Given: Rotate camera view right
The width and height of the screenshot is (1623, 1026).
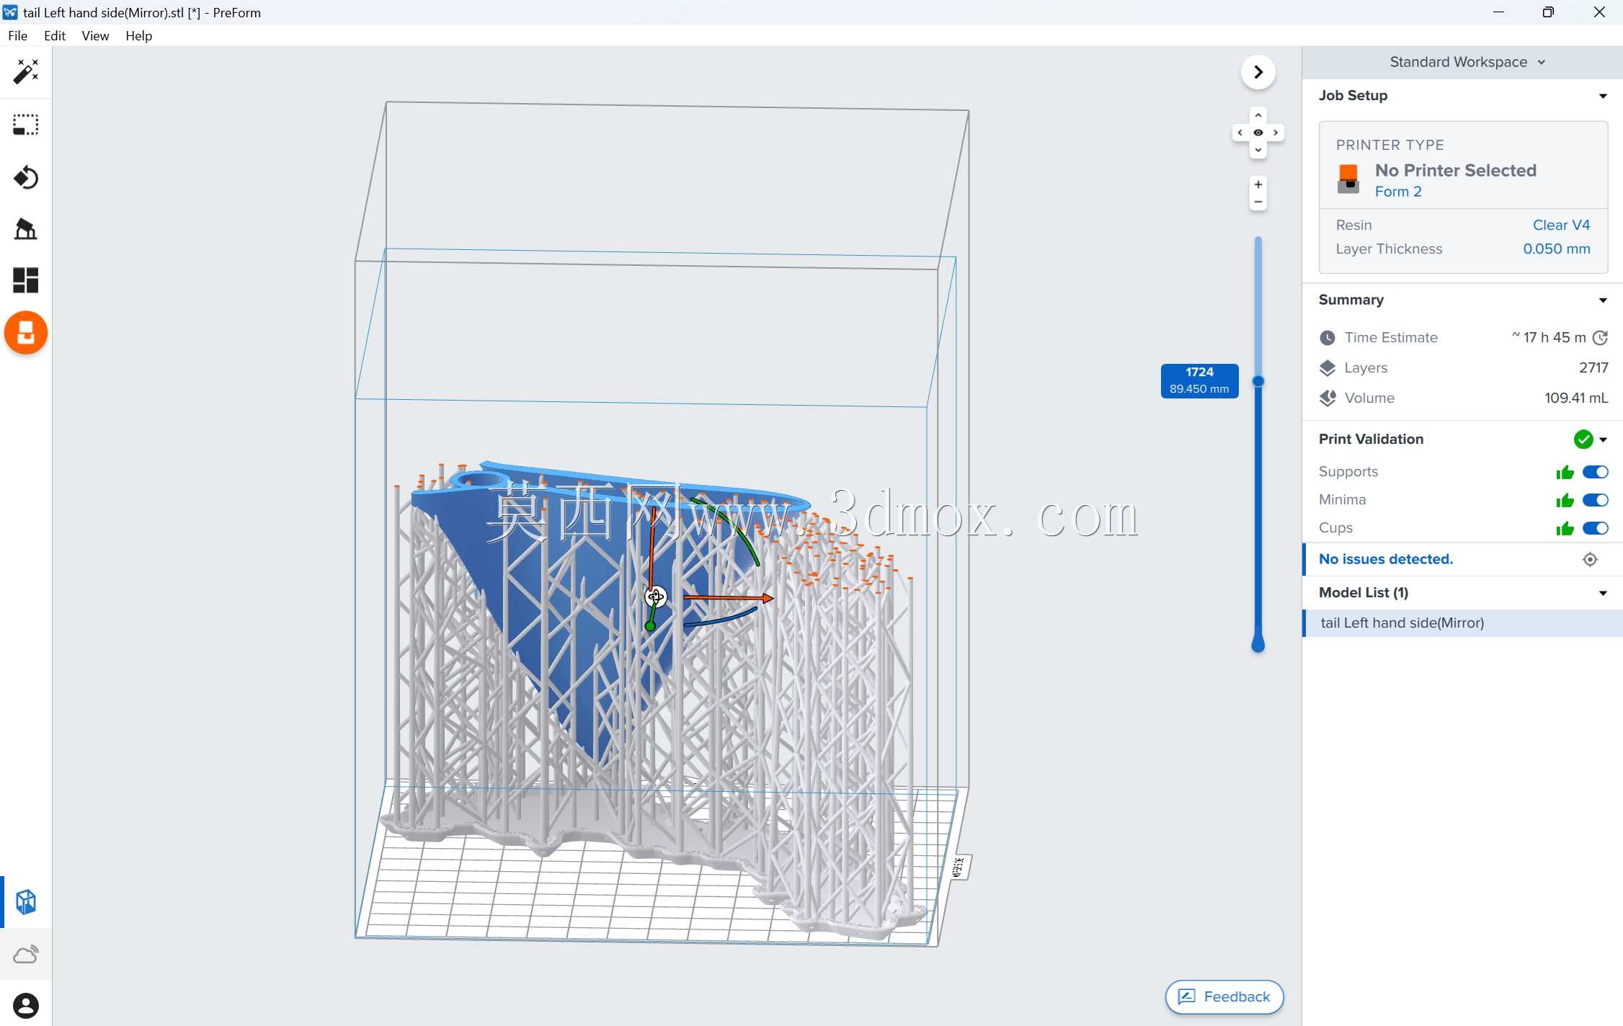Looking at the screenshot, I should tap(1276, 133).
